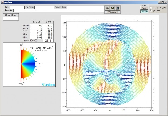Click the Scan Code header button
The height and width of the screenshot is (116, 168).
click(11, 15)
